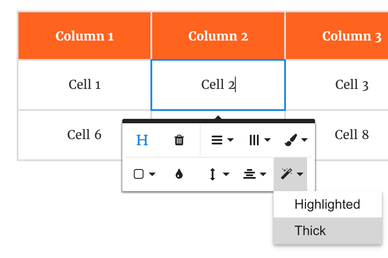Open the row options menu icon
This screenshot has height=258, width=388.
point(217,140)
